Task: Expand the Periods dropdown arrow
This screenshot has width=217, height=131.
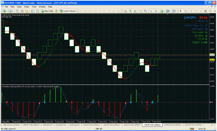Action: pyautogui.click(x=170, y=11)
